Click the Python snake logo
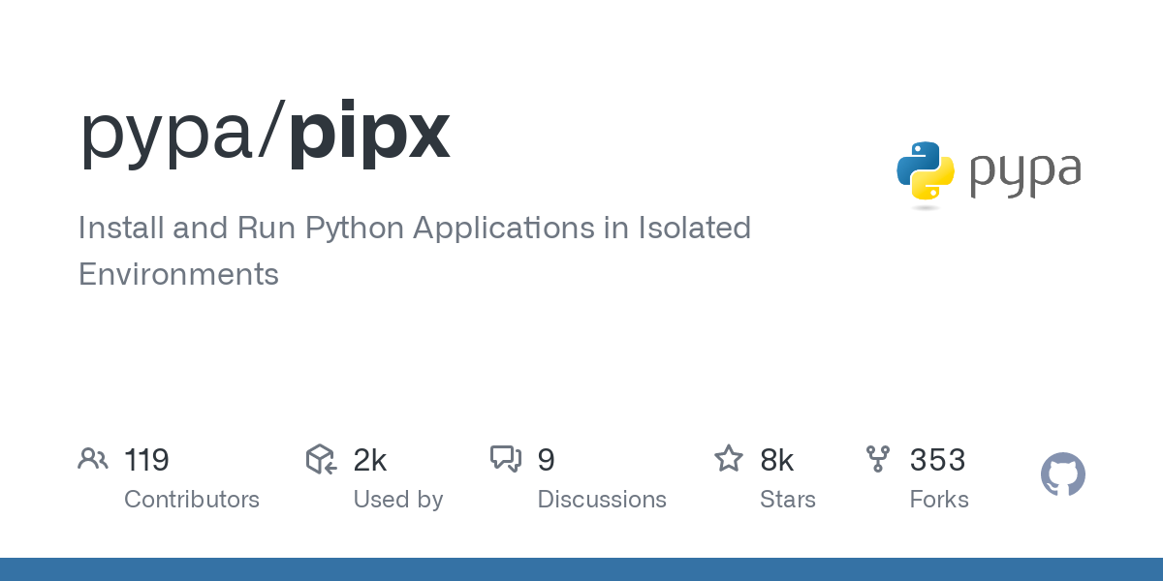The height and width of the screenshot is (581, 1163). pos(926,174)
